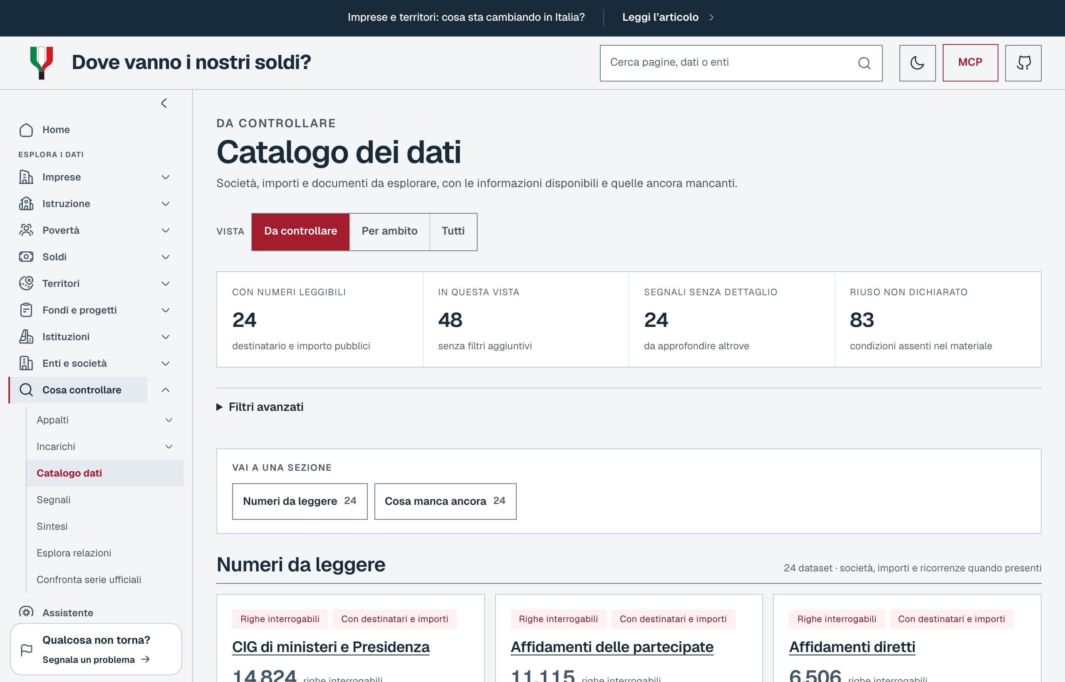Select the Da controllare view tab

coord(300,232)
